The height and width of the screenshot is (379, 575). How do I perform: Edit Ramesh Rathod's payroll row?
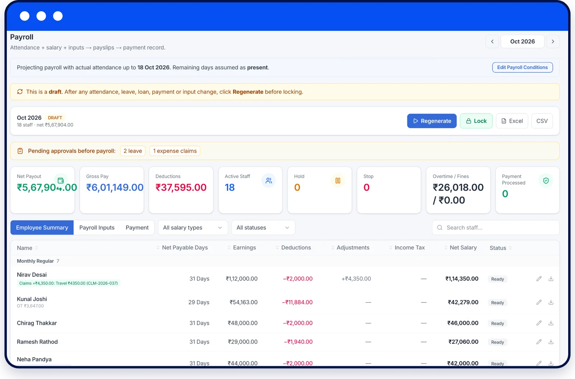pos(539,342)
